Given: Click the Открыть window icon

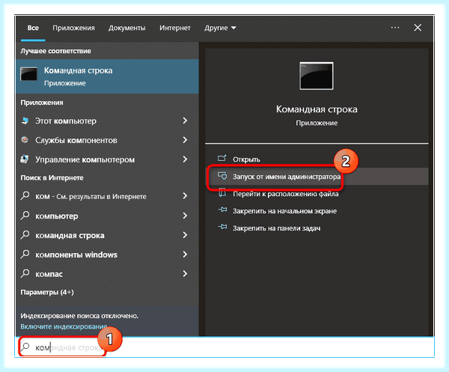Looking at the screenshot, I should 222,159.
